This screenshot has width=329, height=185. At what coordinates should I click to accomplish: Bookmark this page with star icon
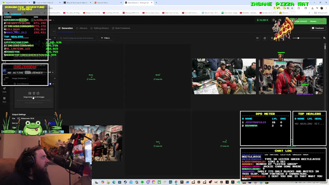[292, 8]
